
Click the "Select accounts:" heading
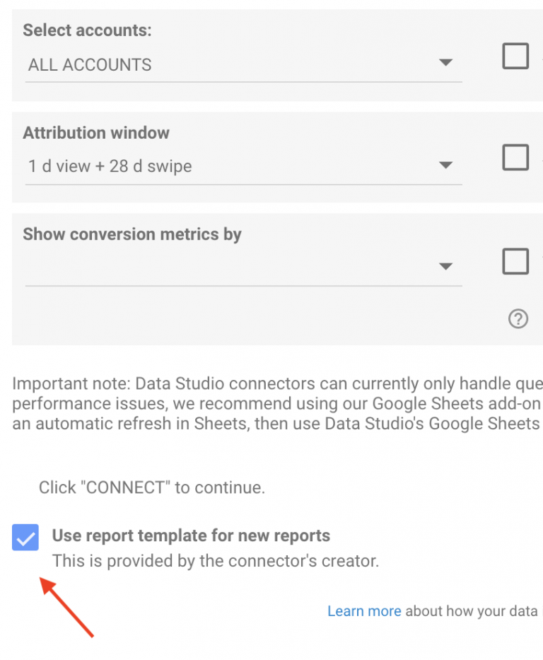tap(87, 30)
